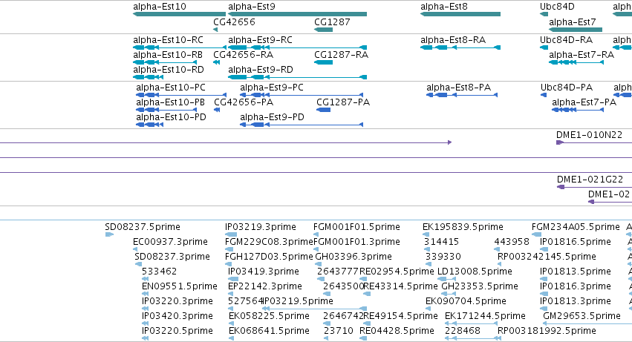Select BAC clone DME1-010N22
This screenshot has width=632, height=342.
click(x=589, y=135)
